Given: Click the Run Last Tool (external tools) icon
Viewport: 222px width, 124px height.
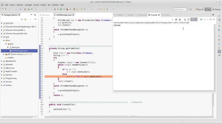Looking at the screenshot, I should pos(67,9).
